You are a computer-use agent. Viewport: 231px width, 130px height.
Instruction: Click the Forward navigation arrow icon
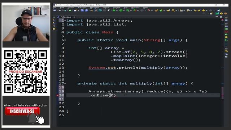pos(210,10)
